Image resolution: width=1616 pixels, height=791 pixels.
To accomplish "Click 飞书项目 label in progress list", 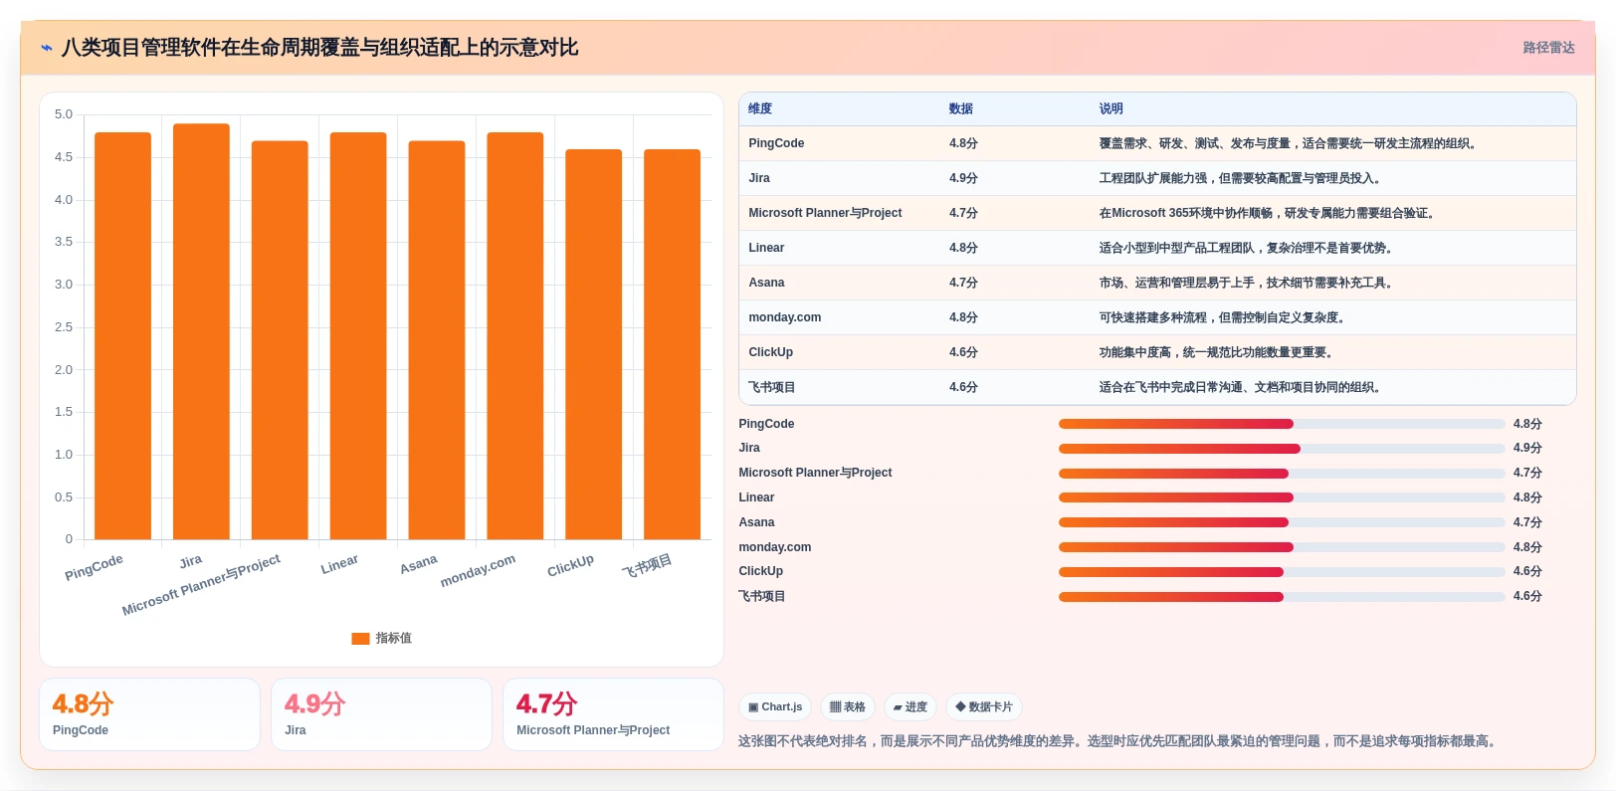I will pyautogui.click(x=762, y=597).
